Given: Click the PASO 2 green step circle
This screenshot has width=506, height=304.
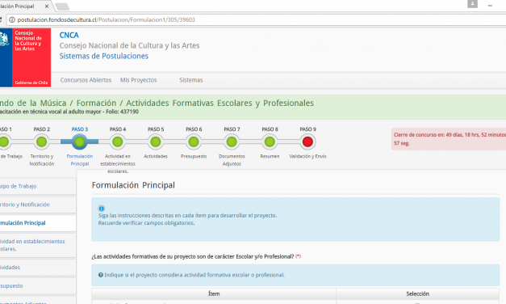Looking at the screenshot, I should tap(42, 141).
